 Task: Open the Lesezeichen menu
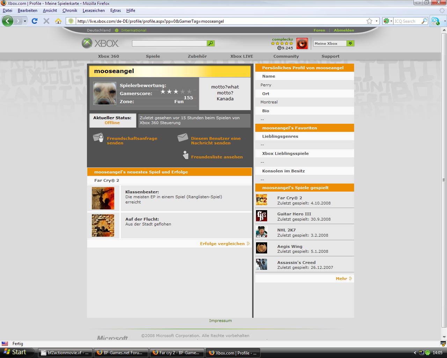tap(94, 10)
